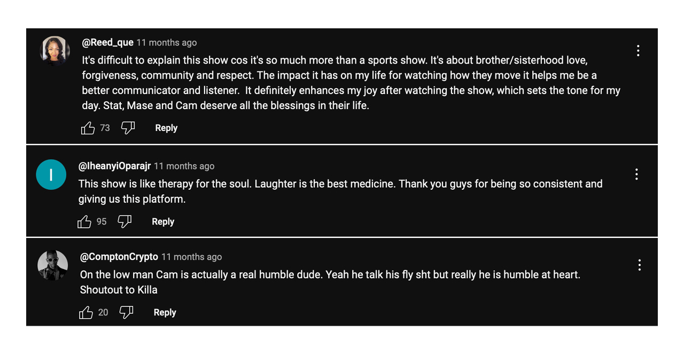Click the '11 months ago' timestamp on @Reed_que
Screen dimensions: 684x354
pos(167,43)
